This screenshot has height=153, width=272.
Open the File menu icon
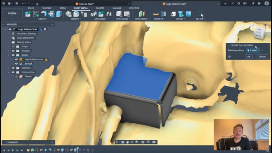[x=10, y=3]
